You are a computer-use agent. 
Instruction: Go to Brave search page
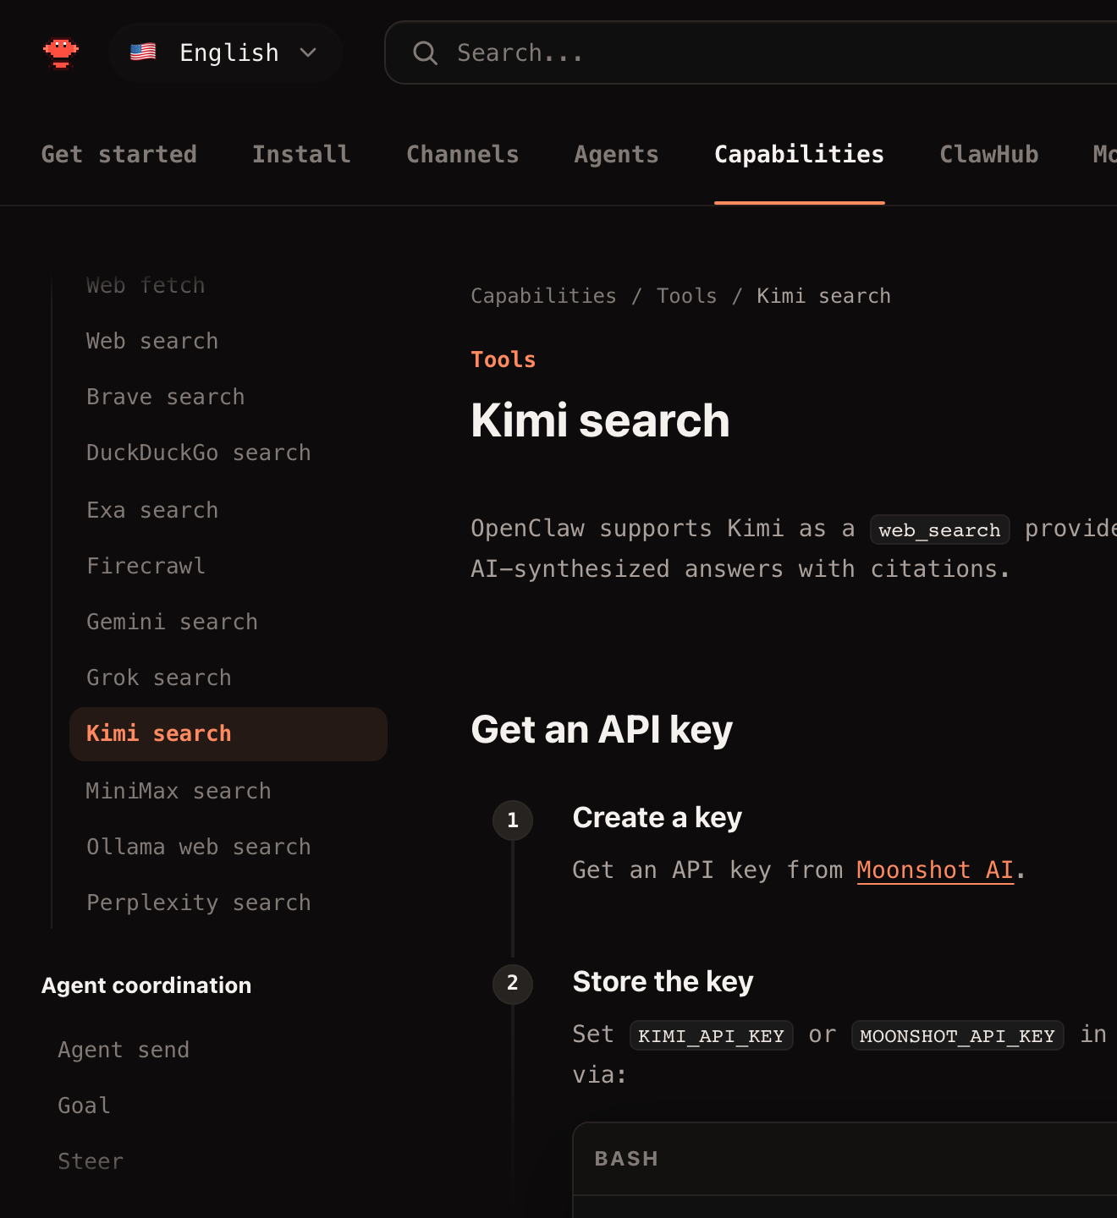[166, 397]
